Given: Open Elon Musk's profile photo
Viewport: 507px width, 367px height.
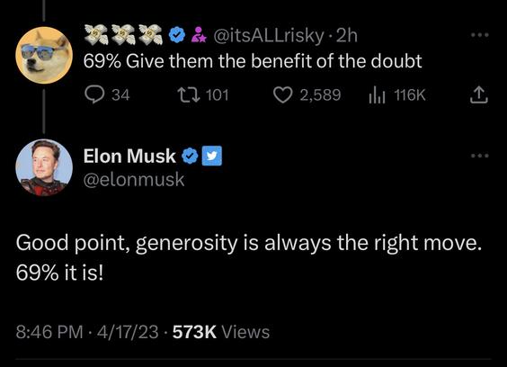Looking at the screenshot, I should pos(44,167).
